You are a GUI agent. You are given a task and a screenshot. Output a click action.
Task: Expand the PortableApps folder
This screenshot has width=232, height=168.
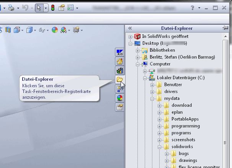(x=159, y=119)
